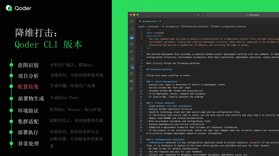This screenshot has width=279, height=156.
Task: Open the cloudapp.md breadcrumb segment
Action: tap(170, 26)
